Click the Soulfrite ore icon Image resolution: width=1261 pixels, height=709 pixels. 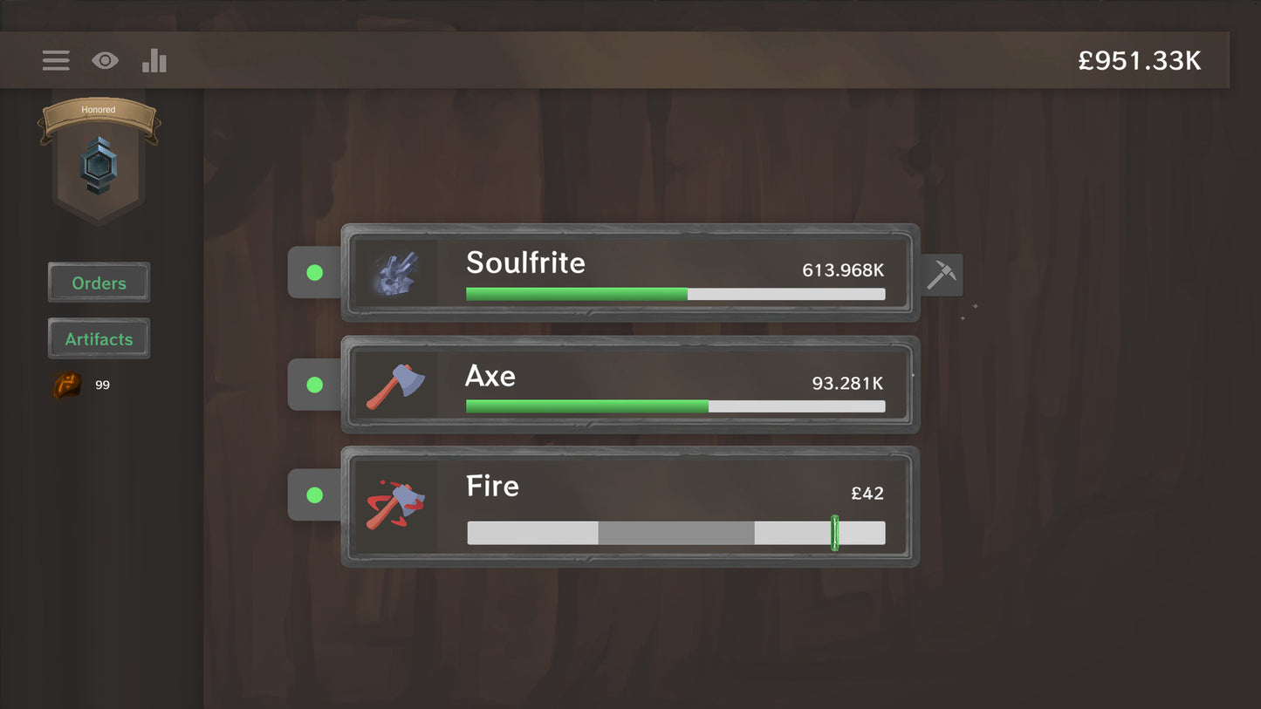pyautogui.click(x=396, y=273)
